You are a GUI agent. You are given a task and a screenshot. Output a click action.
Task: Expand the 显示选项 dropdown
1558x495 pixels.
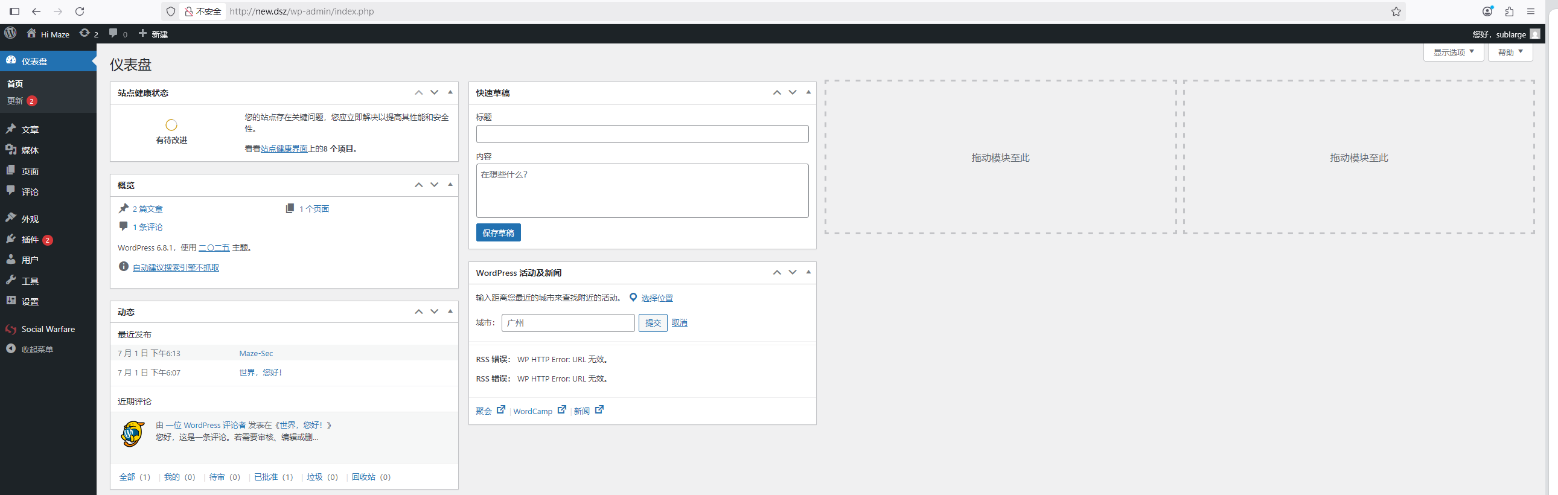(1453, 53)
